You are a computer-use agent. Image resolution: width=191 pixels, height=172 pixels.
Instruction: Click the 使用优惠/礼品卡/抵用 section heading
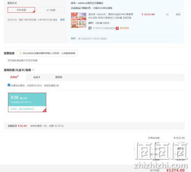17,70
